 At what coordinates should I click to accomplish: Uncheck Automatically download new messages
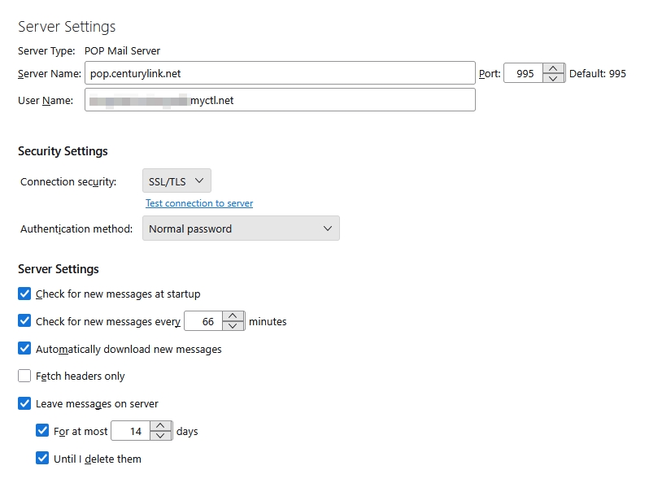(x=24, y=349)
